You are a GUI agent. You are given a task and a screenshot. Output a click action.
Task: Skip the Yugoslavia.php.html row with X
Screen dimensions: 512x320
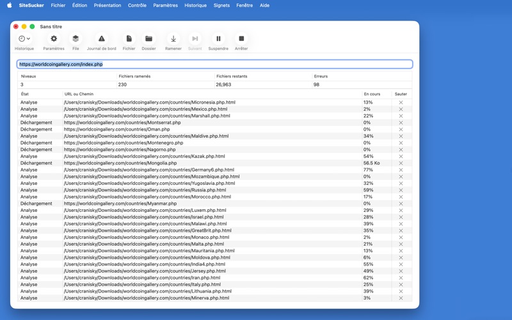pos(401,184)
